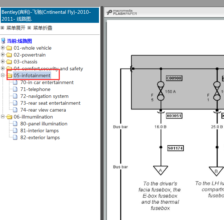
Task: Open 82-exterior lamps wiring diagram
Action: 40,137
